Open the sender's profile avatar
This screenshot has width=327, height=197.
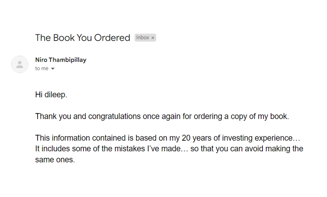click(20, 64)
